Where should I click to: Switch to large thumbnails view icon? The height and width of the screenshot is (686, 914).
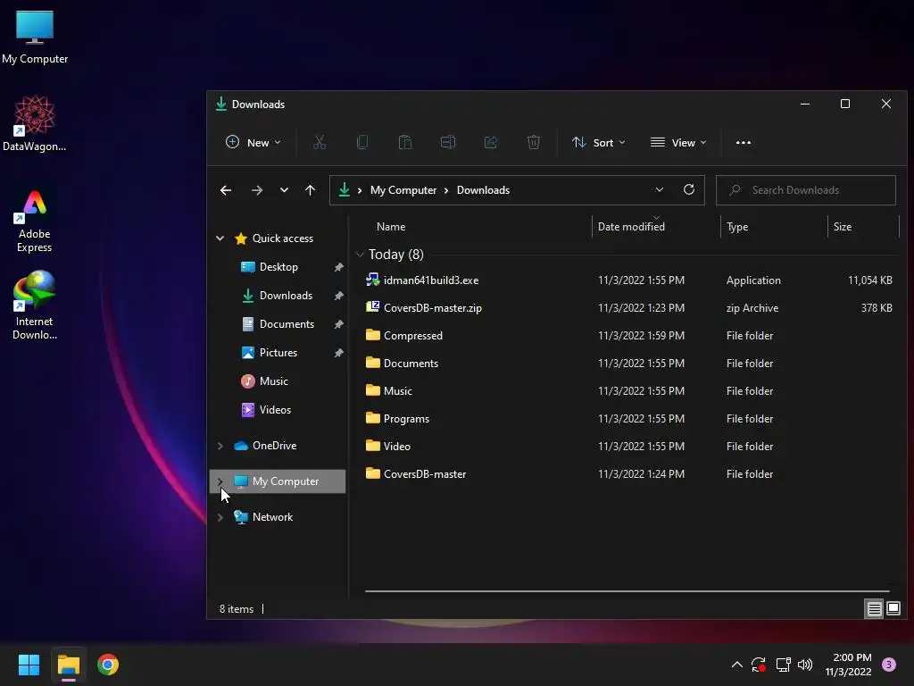(x=893, y=609)
